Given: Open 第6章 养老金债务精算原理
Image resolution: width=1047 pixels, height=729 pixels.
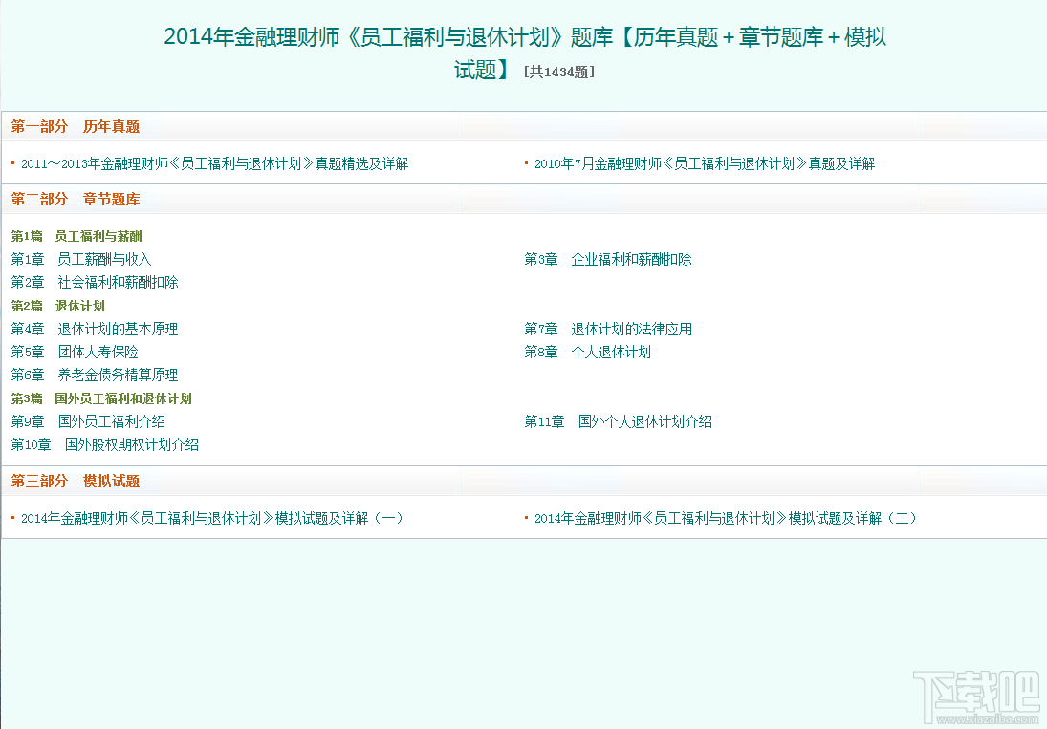Looking at the screenshot, I should [x=94, y=375].
